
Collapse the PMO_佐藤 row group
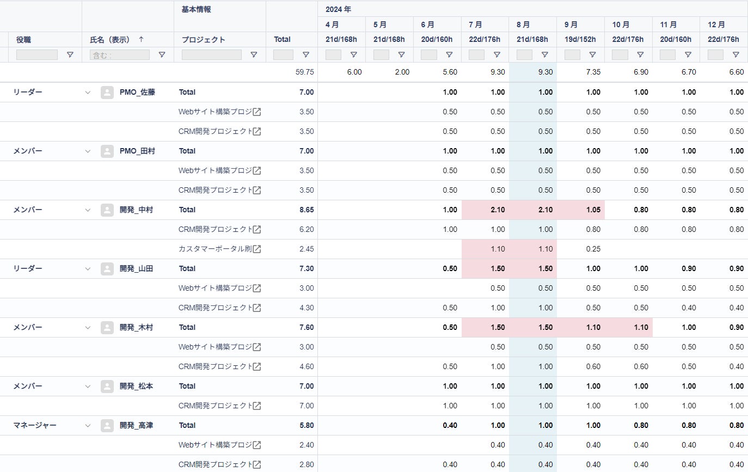pos(88,92)
